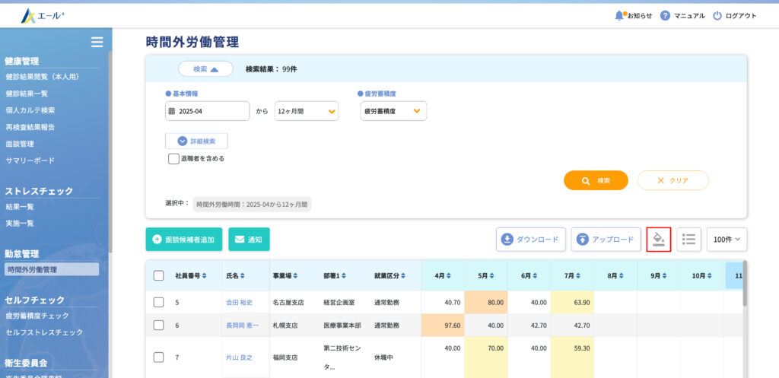The height and width of the screenshot is (378, 779).
Task: Enable the 退職者を含める checkbox
Action: [173, 159]
